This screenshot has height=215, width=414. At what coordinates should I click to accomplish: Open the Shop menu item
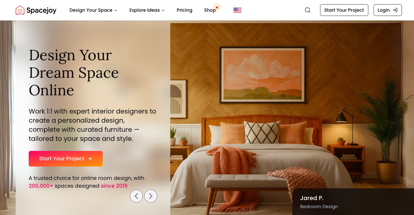[210, 10]
